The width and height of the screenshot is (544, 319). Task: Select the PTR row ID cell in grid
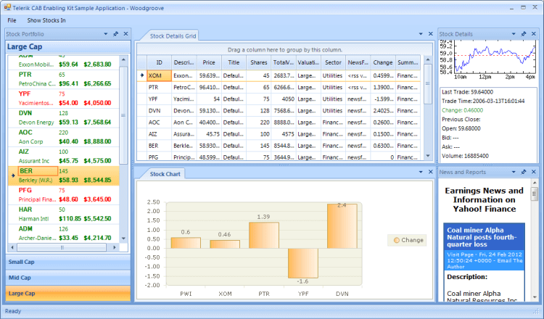point(160,88)
